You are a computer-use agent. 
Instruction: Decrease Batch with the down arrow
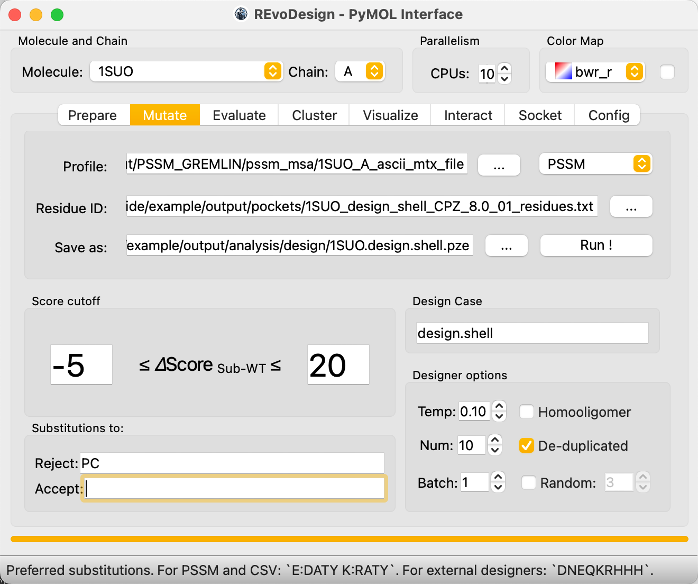point(498,487)
